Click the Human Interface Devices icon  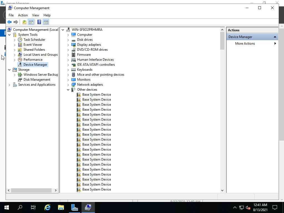click(x=73, y=60)
